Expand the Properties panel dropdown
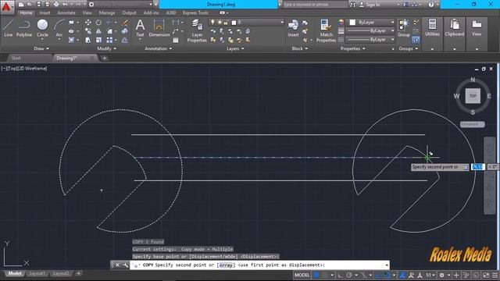The height and width of the screenshot is (281, 500). click(x=352, y=48)
